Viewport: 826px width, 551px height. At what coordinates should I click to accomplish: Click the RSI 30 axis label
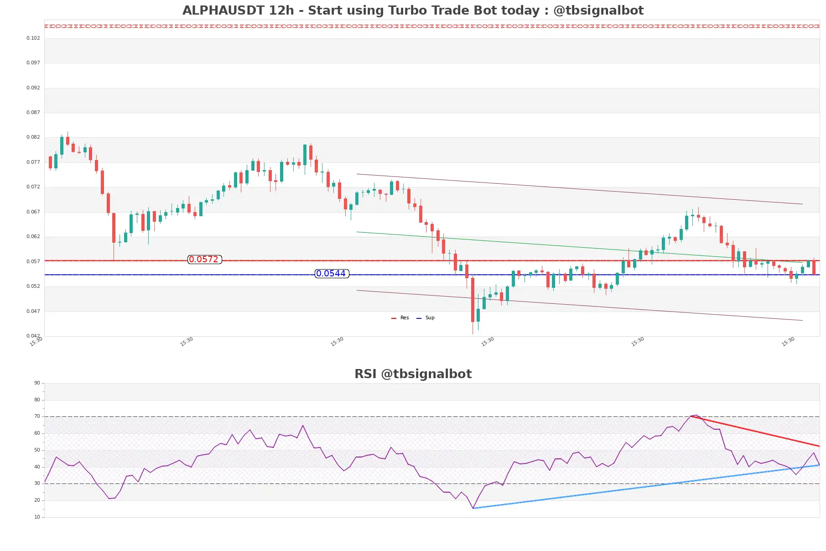pyautogui.click(x=37, y=483)
